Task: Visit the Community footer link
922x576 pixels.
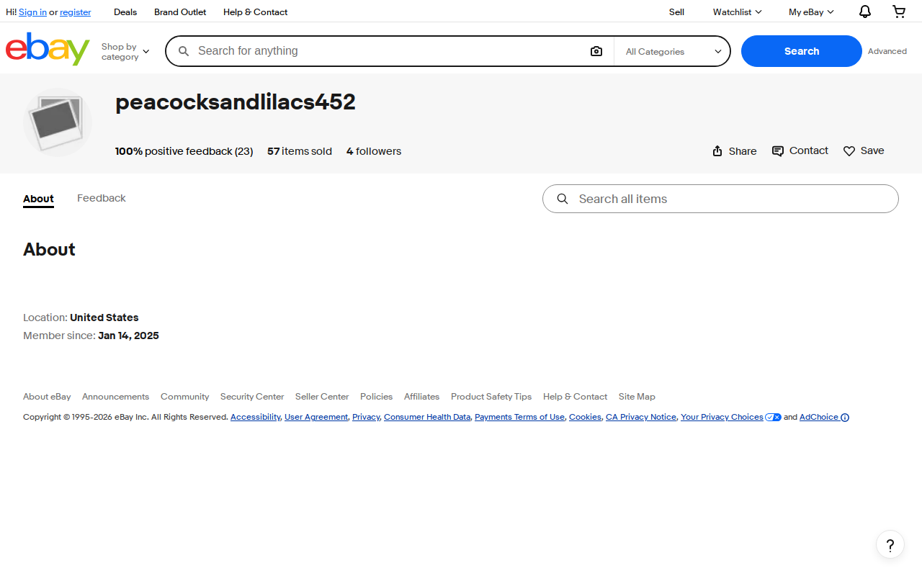Action: [x=184, y=397]
